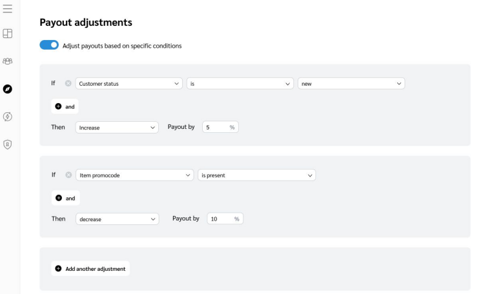Click the 10% payout input field
This screenshot has width=483, height=294.
221,219
